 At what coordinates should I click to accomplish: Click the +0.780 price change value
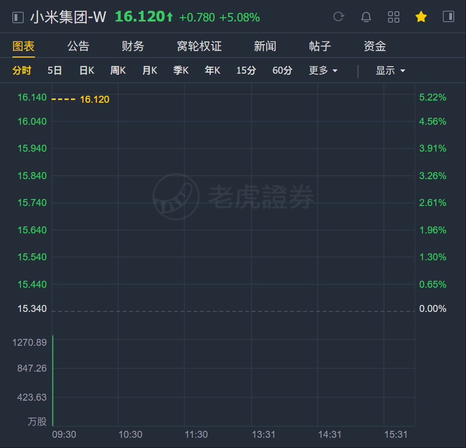pos(197,18)
